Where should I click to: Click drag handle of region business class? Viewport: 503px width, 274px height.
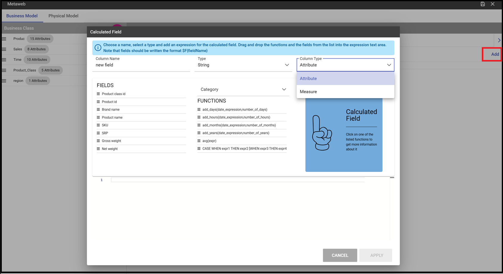4,81
